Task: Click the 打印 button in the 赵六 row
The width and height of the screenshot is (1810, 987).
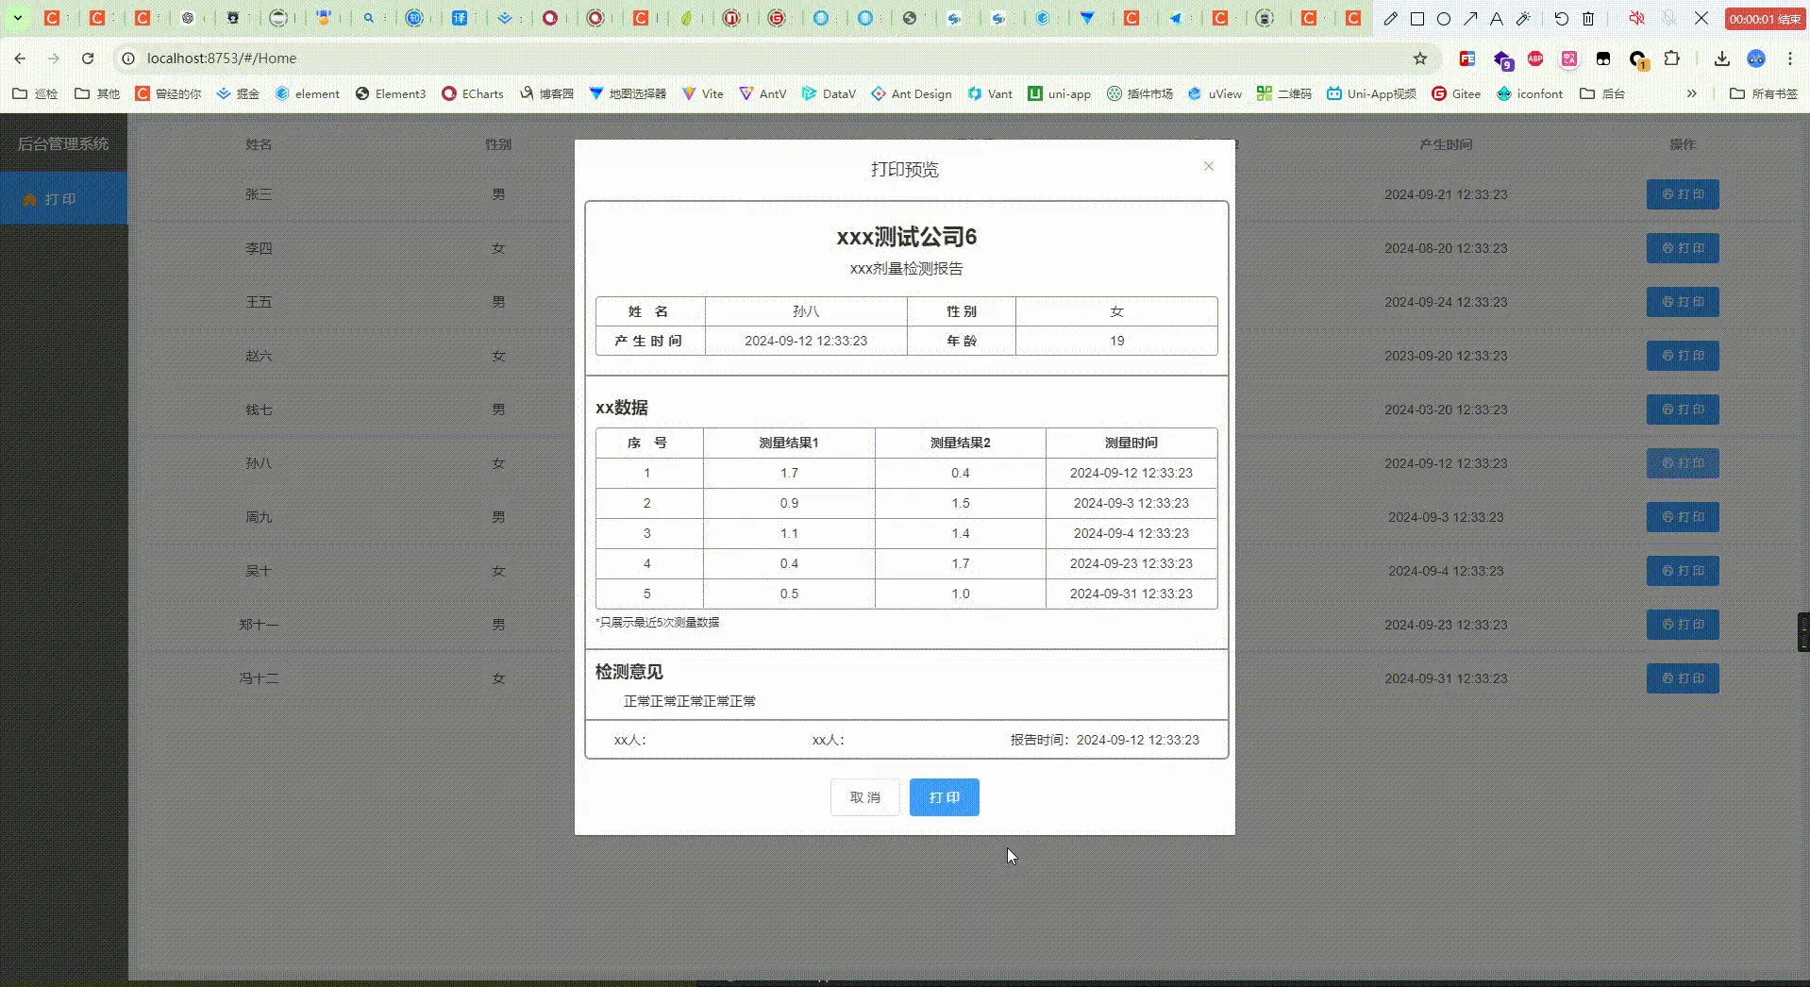Action: coord(1683,356)
